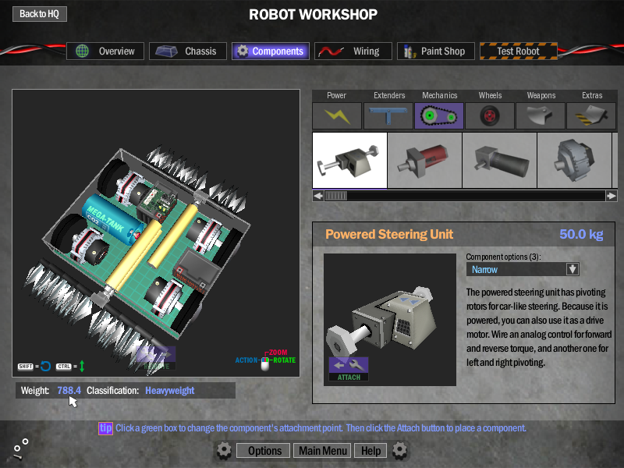
Task: Open the Help button
Action: click(370, 451)
